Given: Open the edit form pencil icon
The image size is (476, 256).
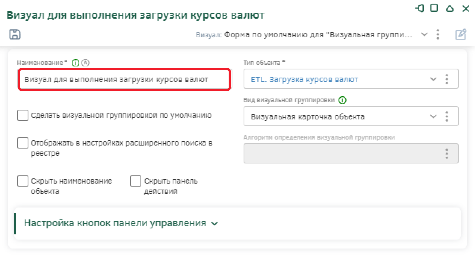Looking at the screenshot, I should click(461, 34).
